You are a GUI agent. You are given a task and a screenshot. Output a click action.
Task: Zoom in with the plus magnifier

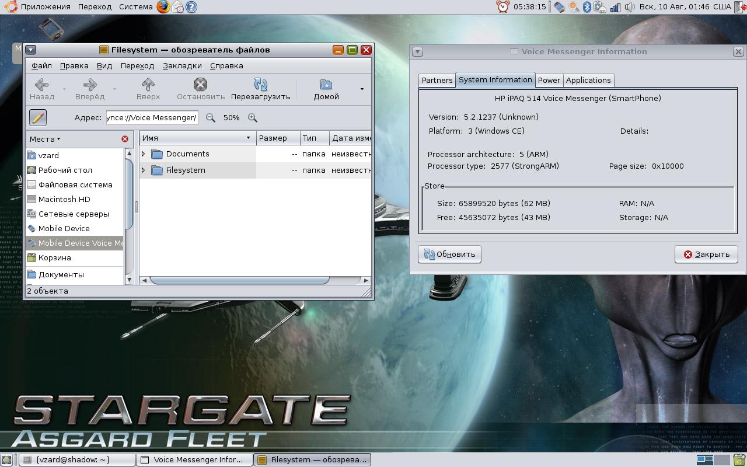point(253,118)
